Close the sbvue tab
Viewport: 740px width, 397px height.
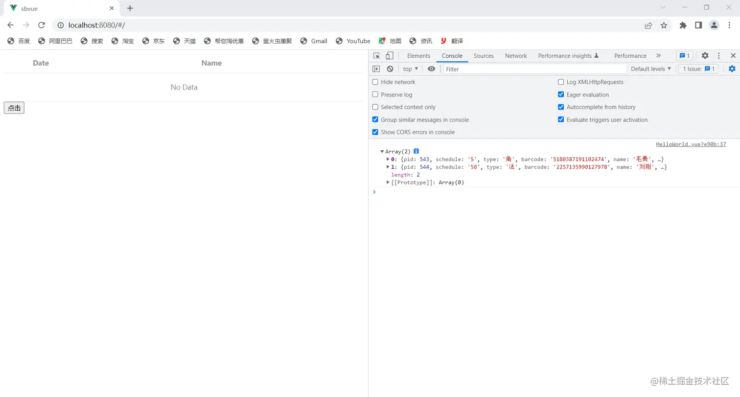click(x=112, y=8)
